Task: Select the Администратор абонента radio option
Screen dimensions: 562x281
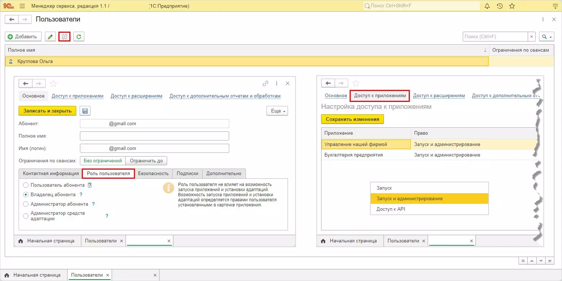Action: tap(26, 204)
